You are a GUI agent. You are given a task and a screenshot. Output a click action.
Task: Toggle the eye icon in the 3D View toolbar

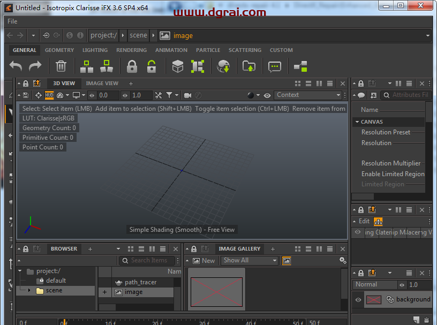[x=267, y=95]
